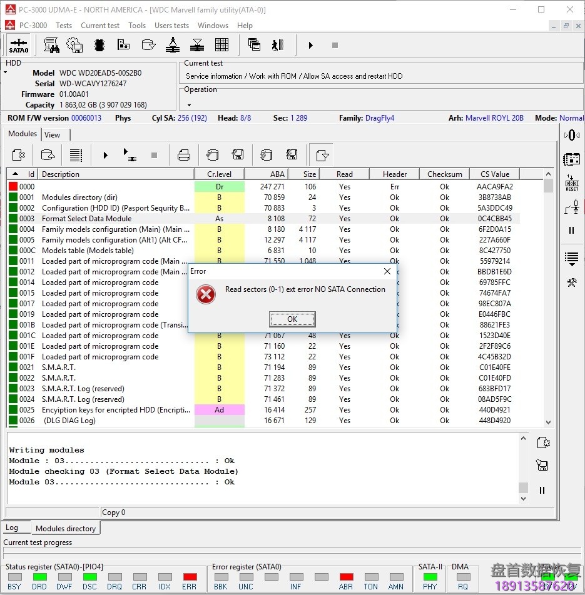Screen dimensions: 585x595
Task: Click the microchip icon in main toolbar
Action: [99, 45]
